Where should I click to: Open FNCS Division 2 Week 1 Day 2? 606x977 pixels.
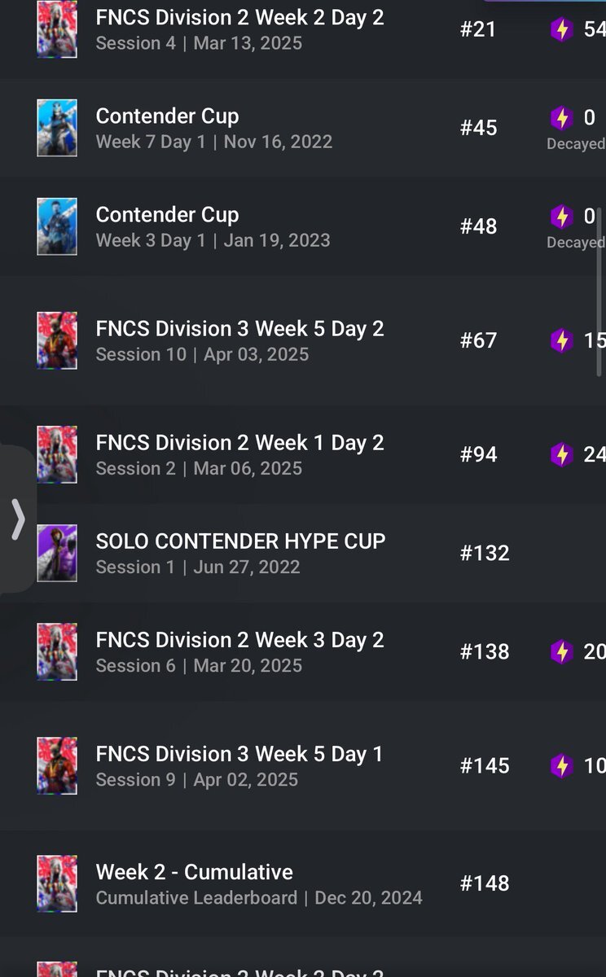[x=303, y=454]
